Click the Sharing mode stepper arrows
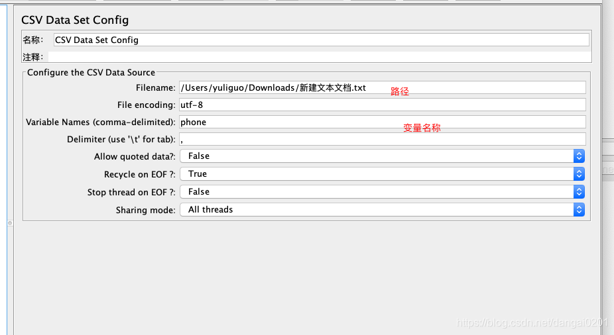 point(579,210)
